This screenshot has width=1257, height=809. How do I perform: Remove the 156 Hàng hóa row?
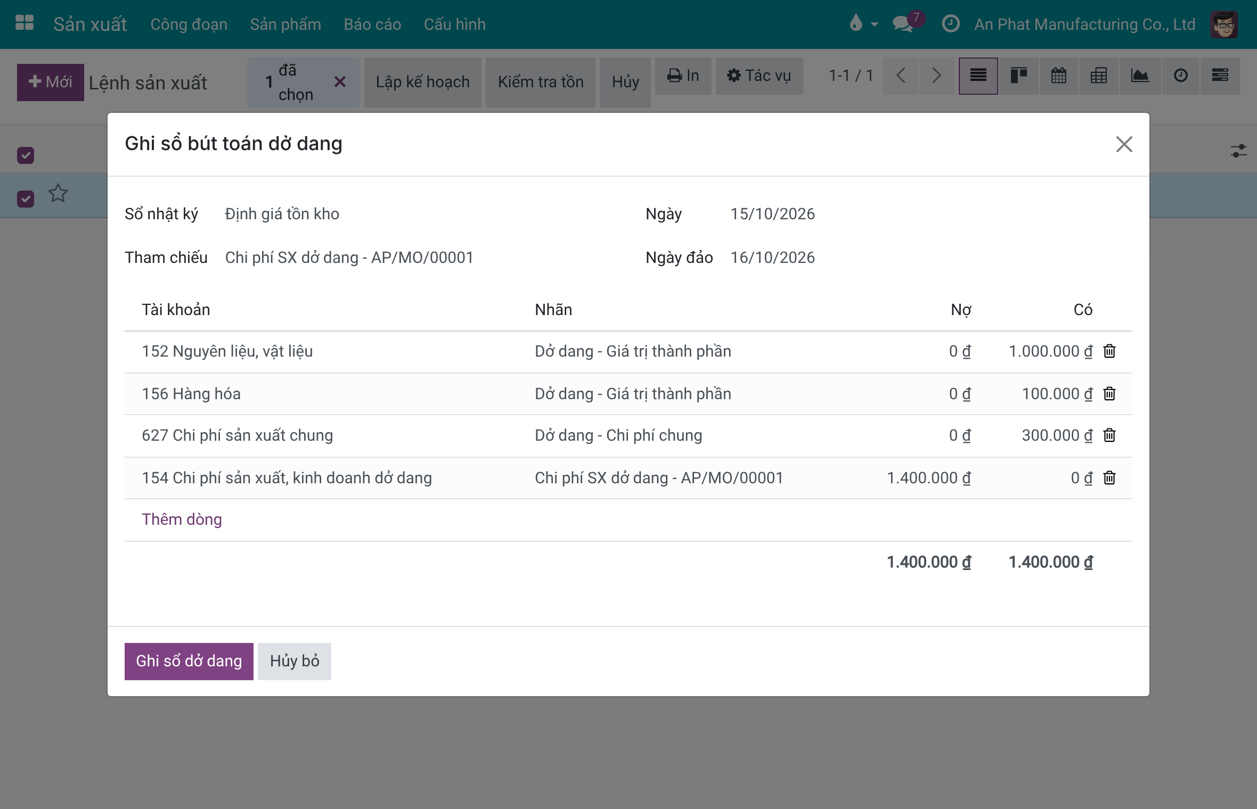point(1109,394)
